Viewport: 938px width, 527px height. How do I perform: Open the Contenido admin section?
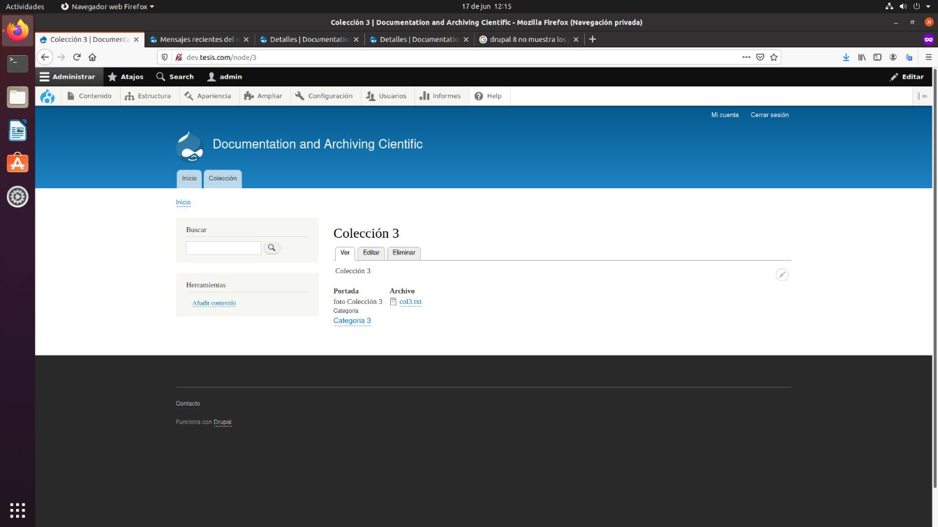[x=90, y=96]
